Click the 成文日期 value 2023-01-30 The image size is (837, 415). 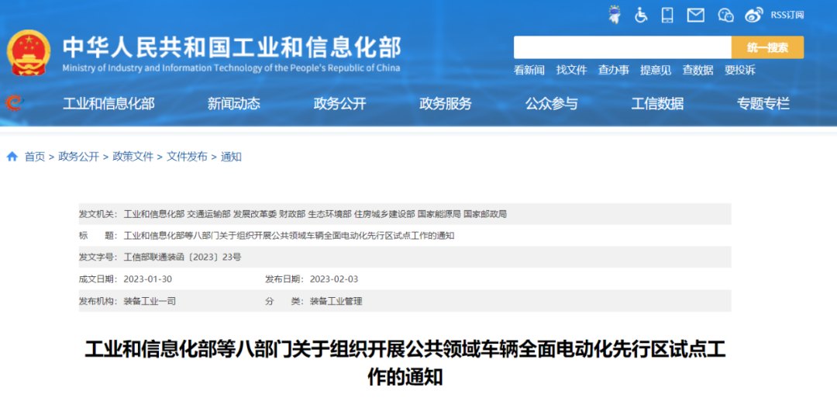pyautogui.click(x=148, y=278)
